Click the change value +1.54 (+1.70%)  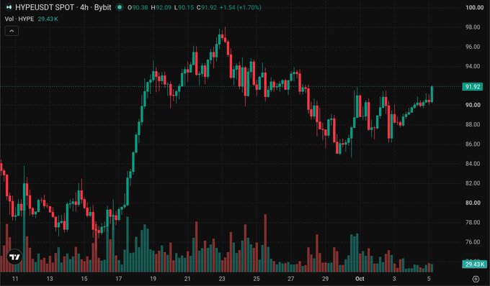click(240, 7)
